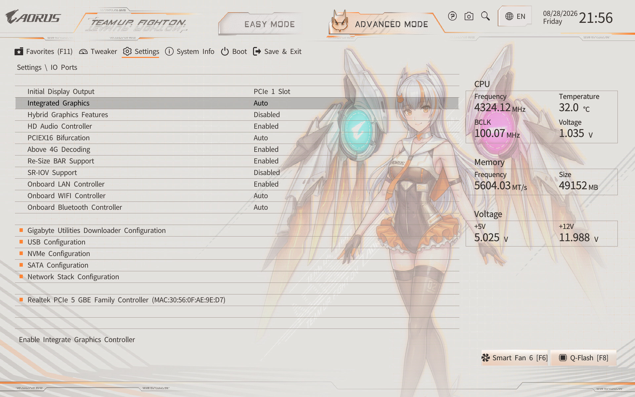Change PCIEX16 Bifurcation Auto value
The width and height of the screenshot is (635, 397).
261,138
